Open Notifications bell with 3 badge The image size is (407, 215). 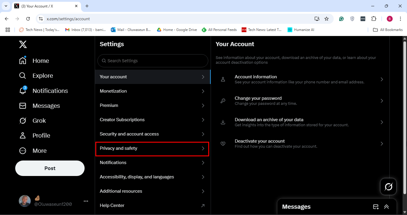point(23,91)
